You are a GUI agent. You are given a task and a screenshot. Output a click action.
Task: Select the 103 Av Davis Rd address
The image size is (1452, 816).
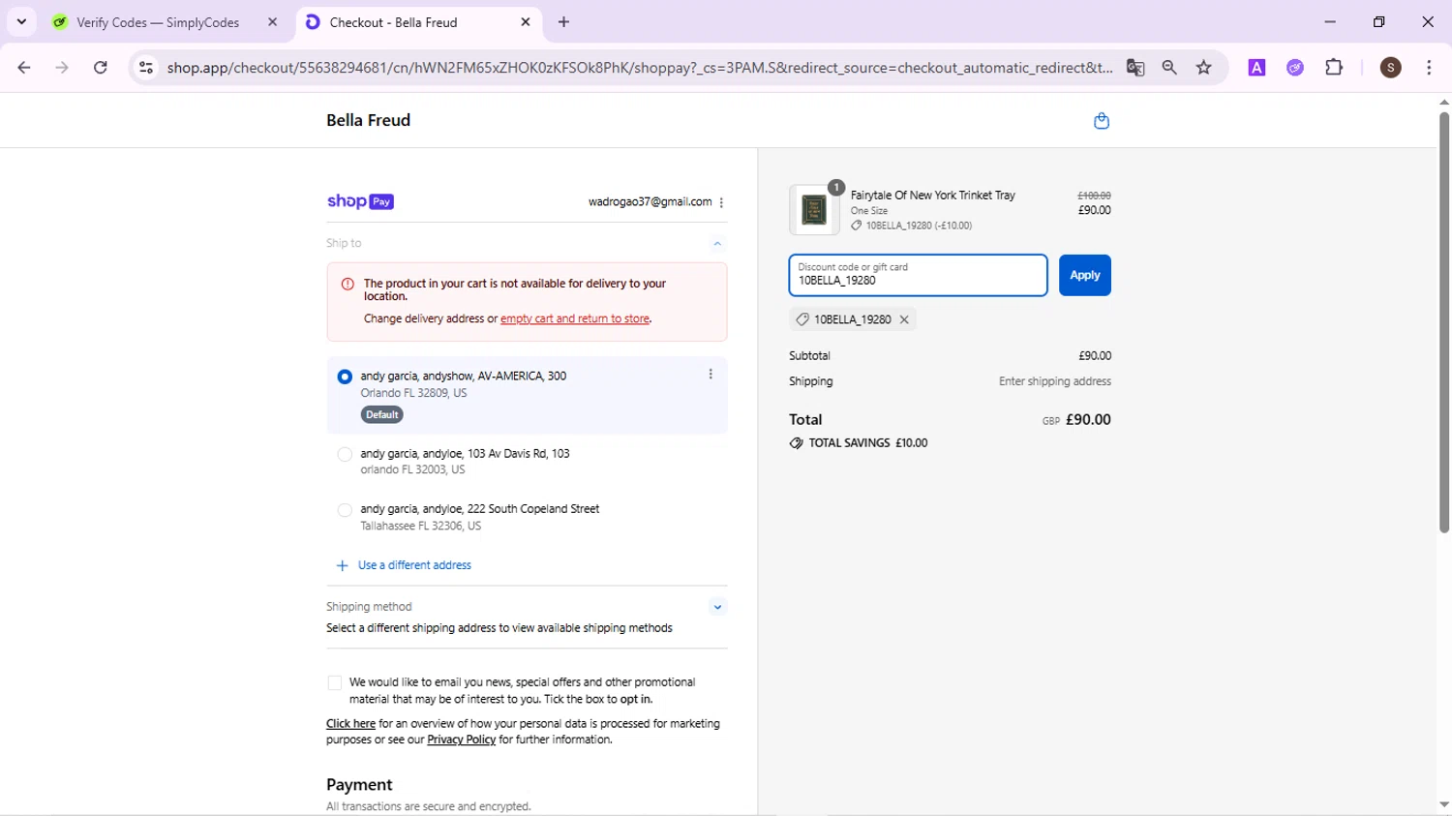pos(345,454)
